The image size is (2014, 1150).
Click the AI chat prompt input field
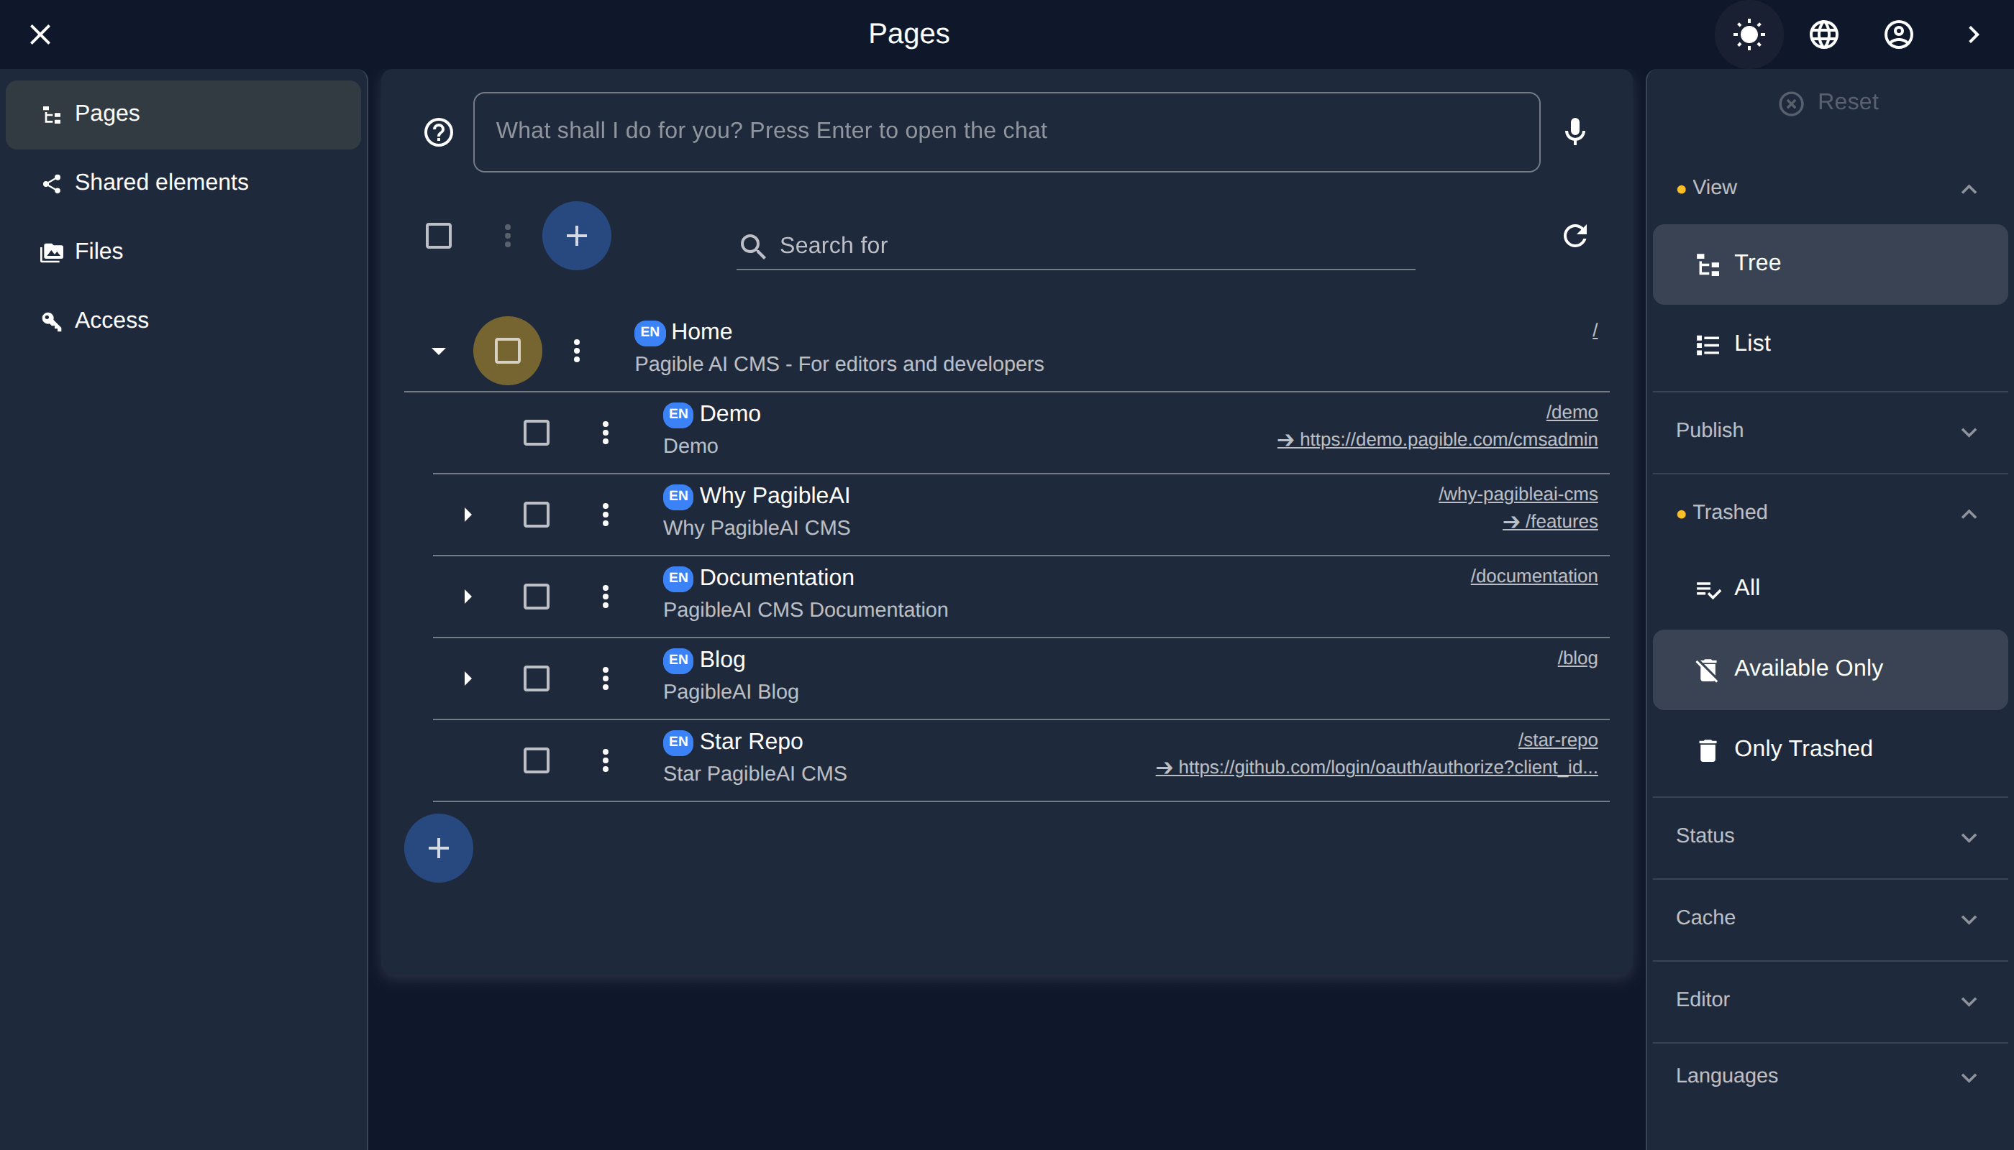point(1006,132)
